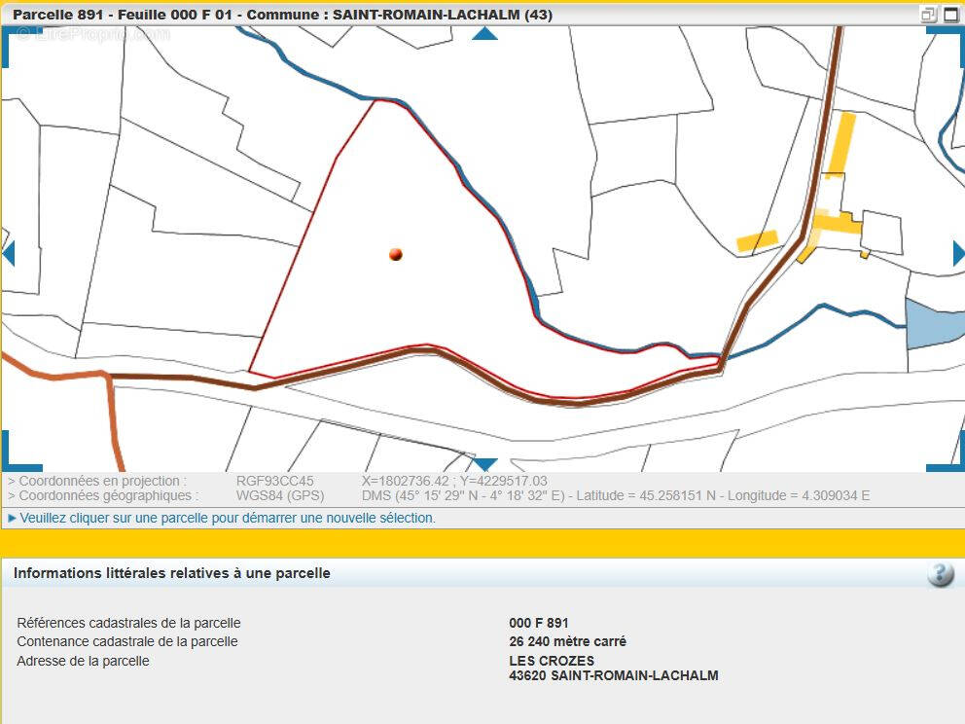Click the new parcel selection prompt link
965x724 pixels.
click(x=228, y=519)
